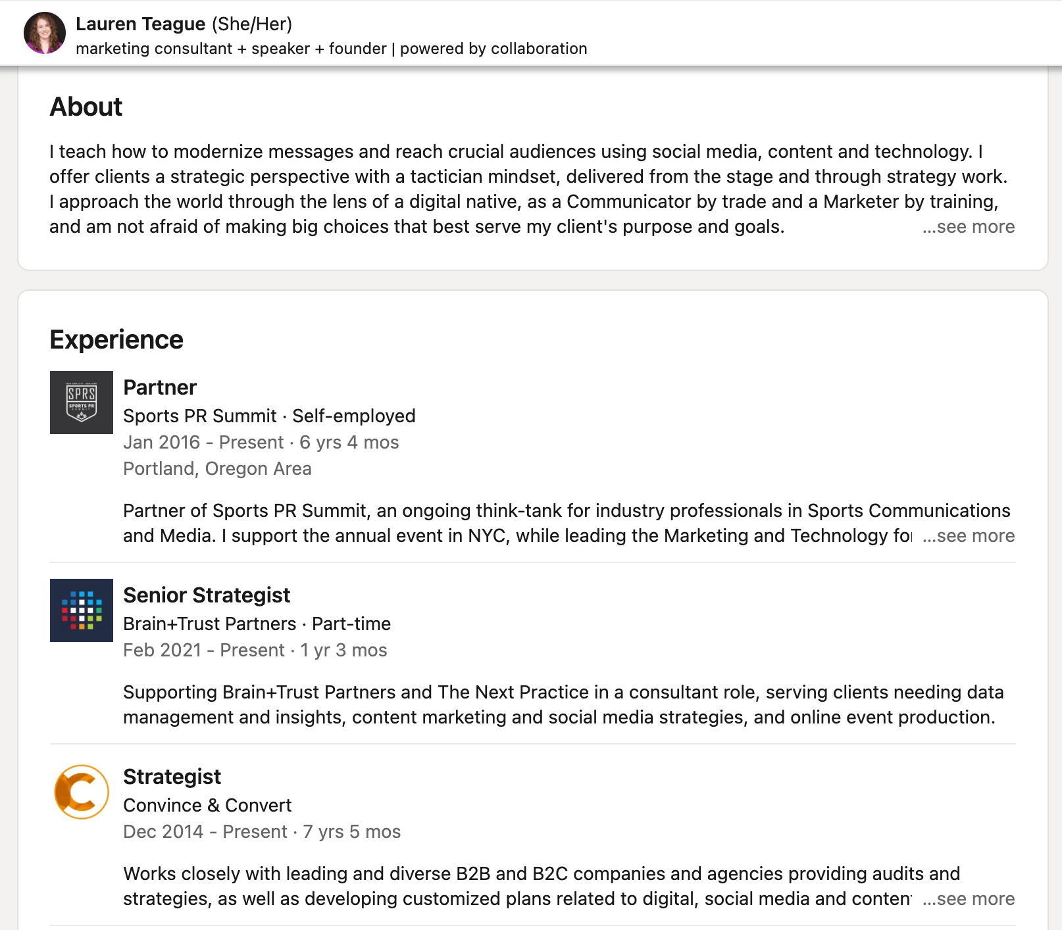
Task: Select the colorful grid icon beside Senior Strategist
Action: [x=81, y=610]
